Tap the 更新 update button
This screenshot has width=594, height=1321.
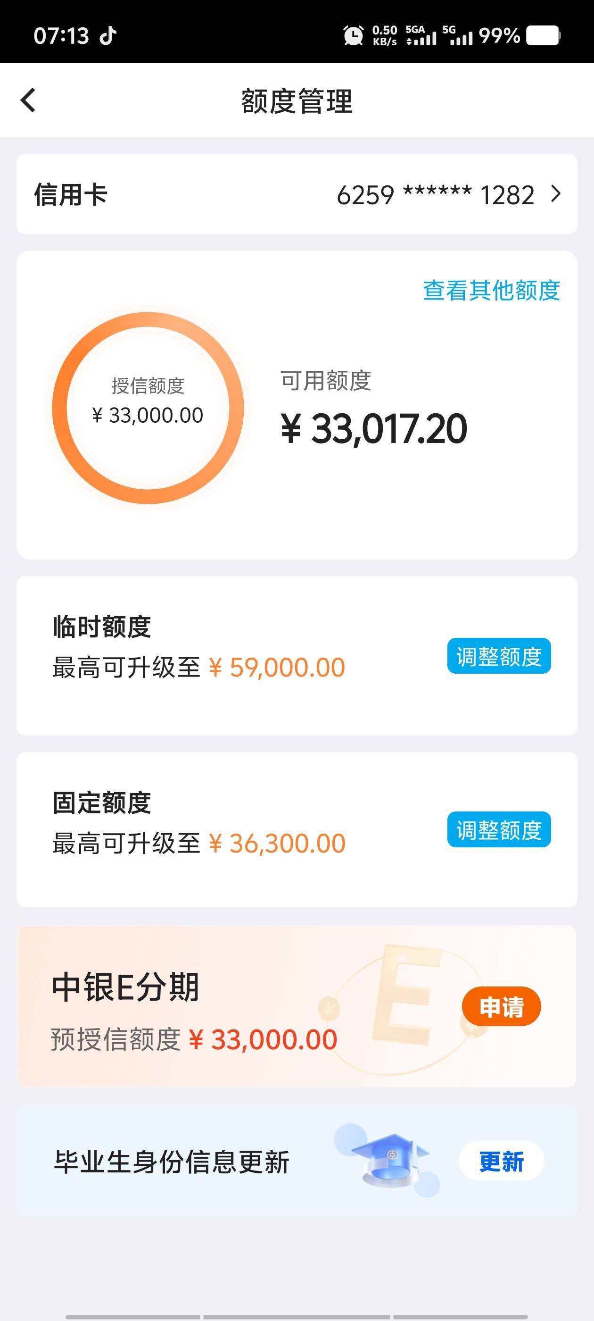pyautogui.click(x=501, y=1161)
